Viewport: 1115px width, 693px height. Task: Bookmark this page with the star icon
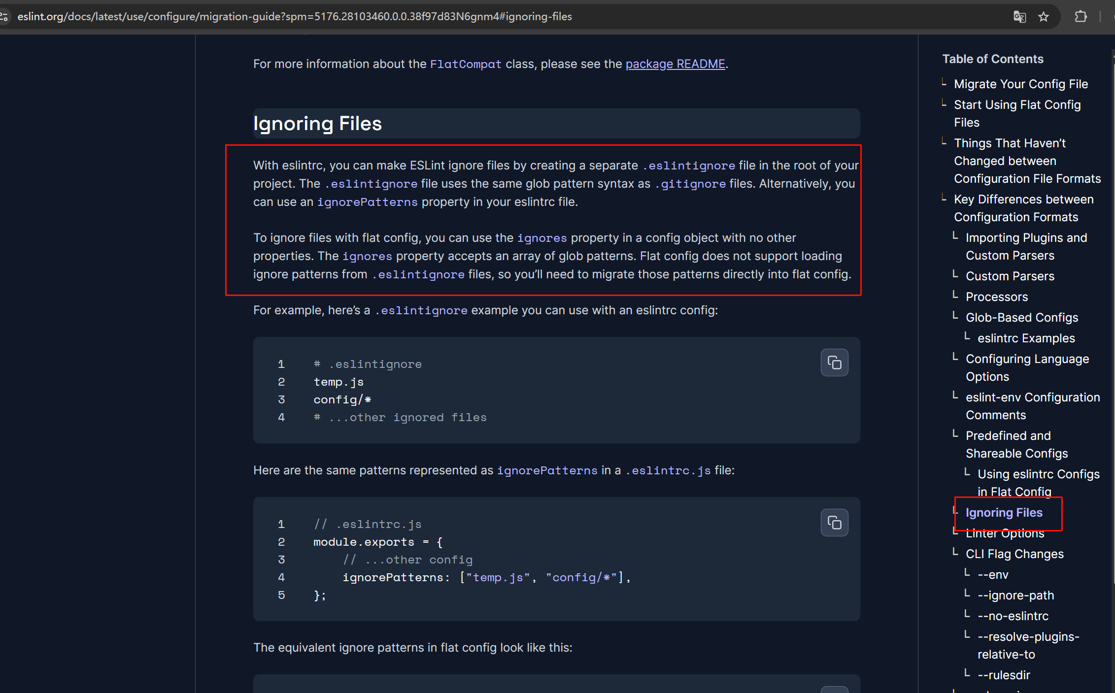click(1044, 17)
